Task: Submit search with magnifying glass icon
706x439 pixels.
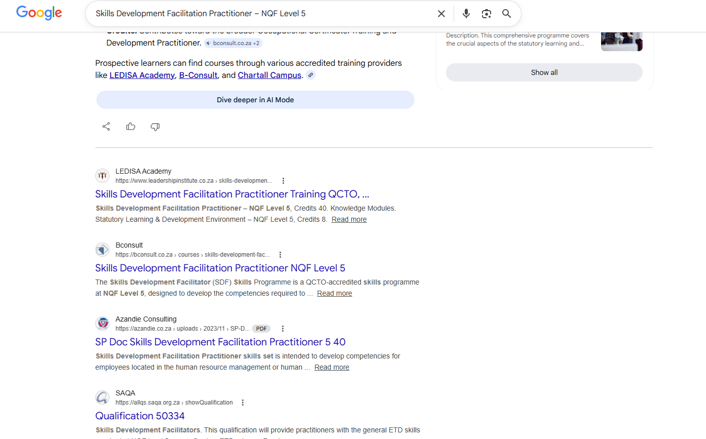Action: pos(507,14)
